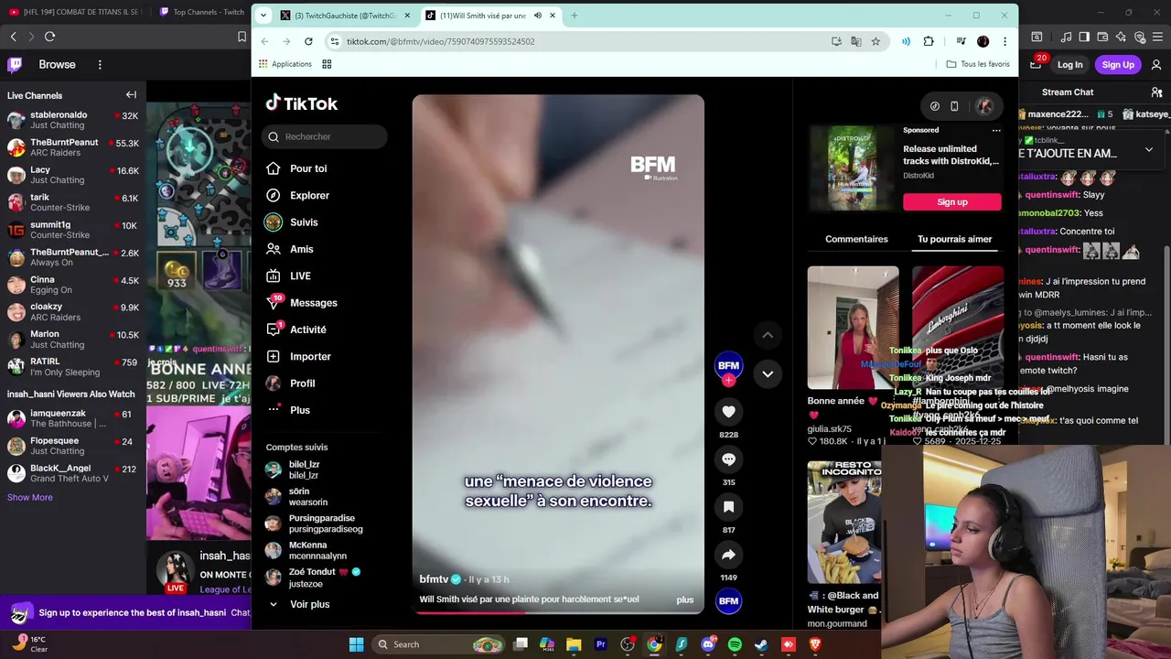Click the TikTok logo
This screenshot has width=1171, height=659.
[302, 103]
